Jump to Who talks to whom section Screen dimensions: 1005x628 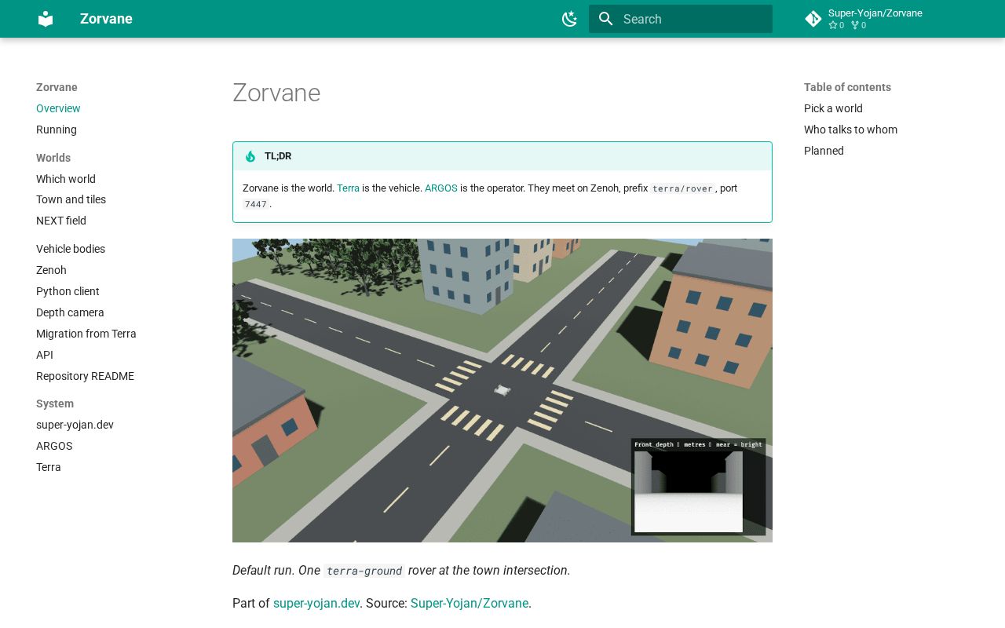[850, 130]
